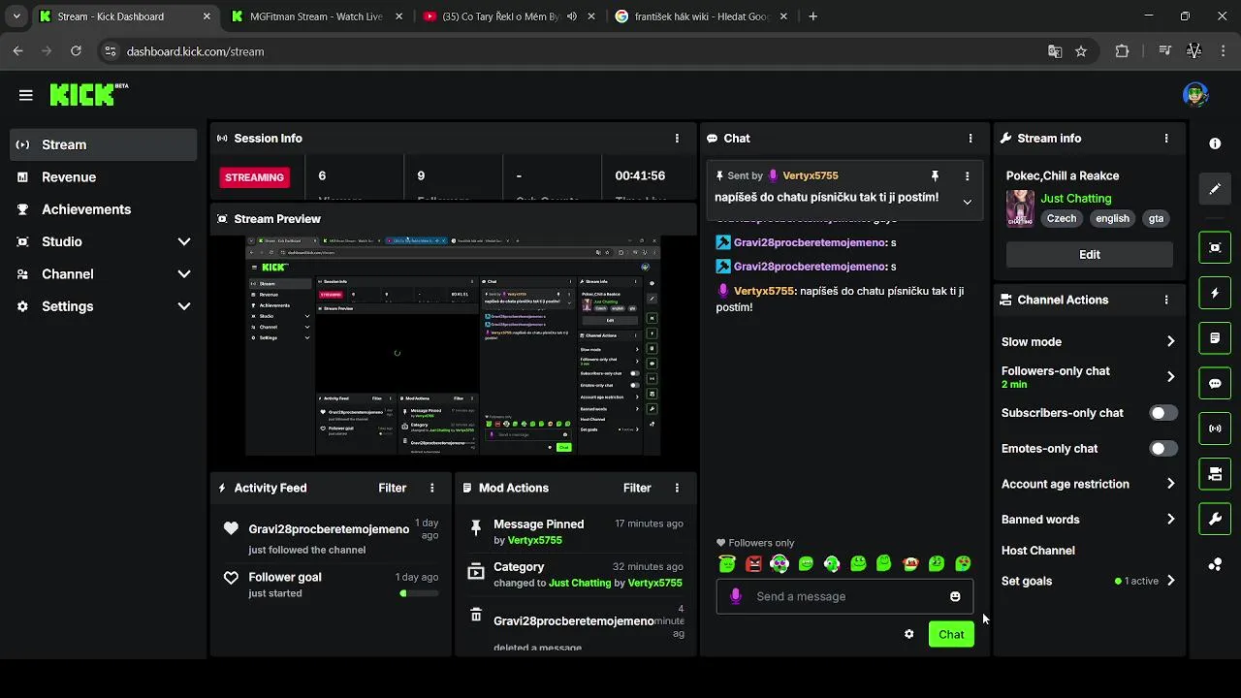Open Session Info panel three-dot menu

(677, 139)
